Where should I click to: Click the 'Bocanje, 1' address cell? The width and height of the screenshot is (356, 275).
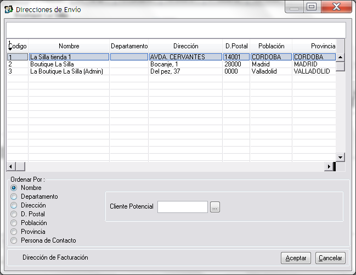coord(186,64)
